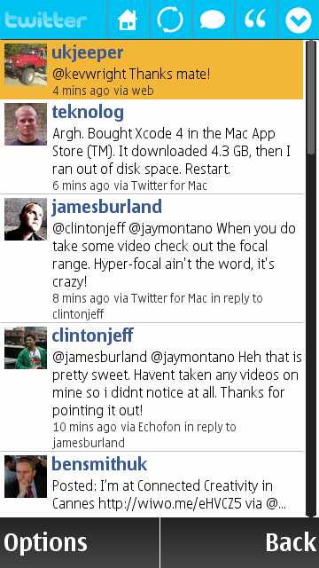Tap the refresh circular arrows icon
Viewport: 319px width, 568px height.
click(x=170, y=20)
